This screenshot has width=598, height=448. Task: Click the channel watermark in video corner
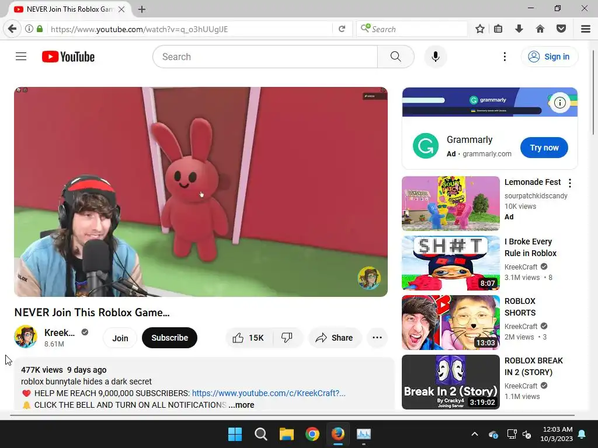click(369, 278)
